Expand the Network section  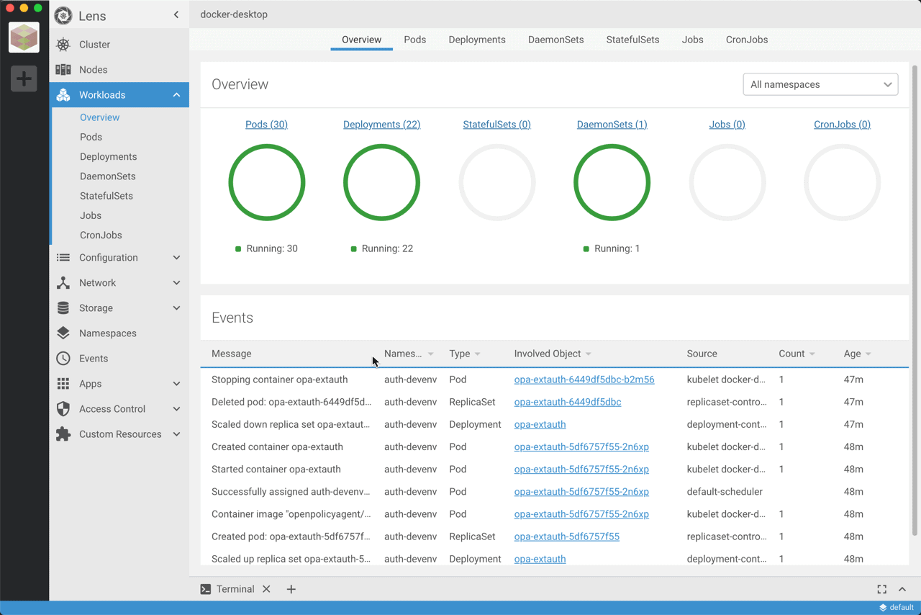point(176,283)
